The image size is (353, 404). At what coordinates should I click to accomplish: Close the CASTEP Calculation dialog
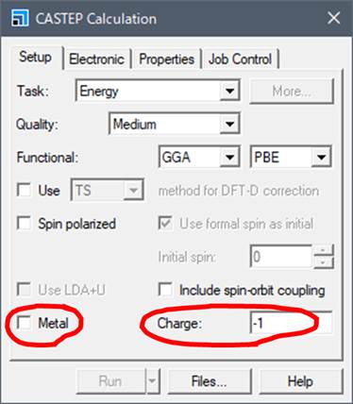click(333, 18)
